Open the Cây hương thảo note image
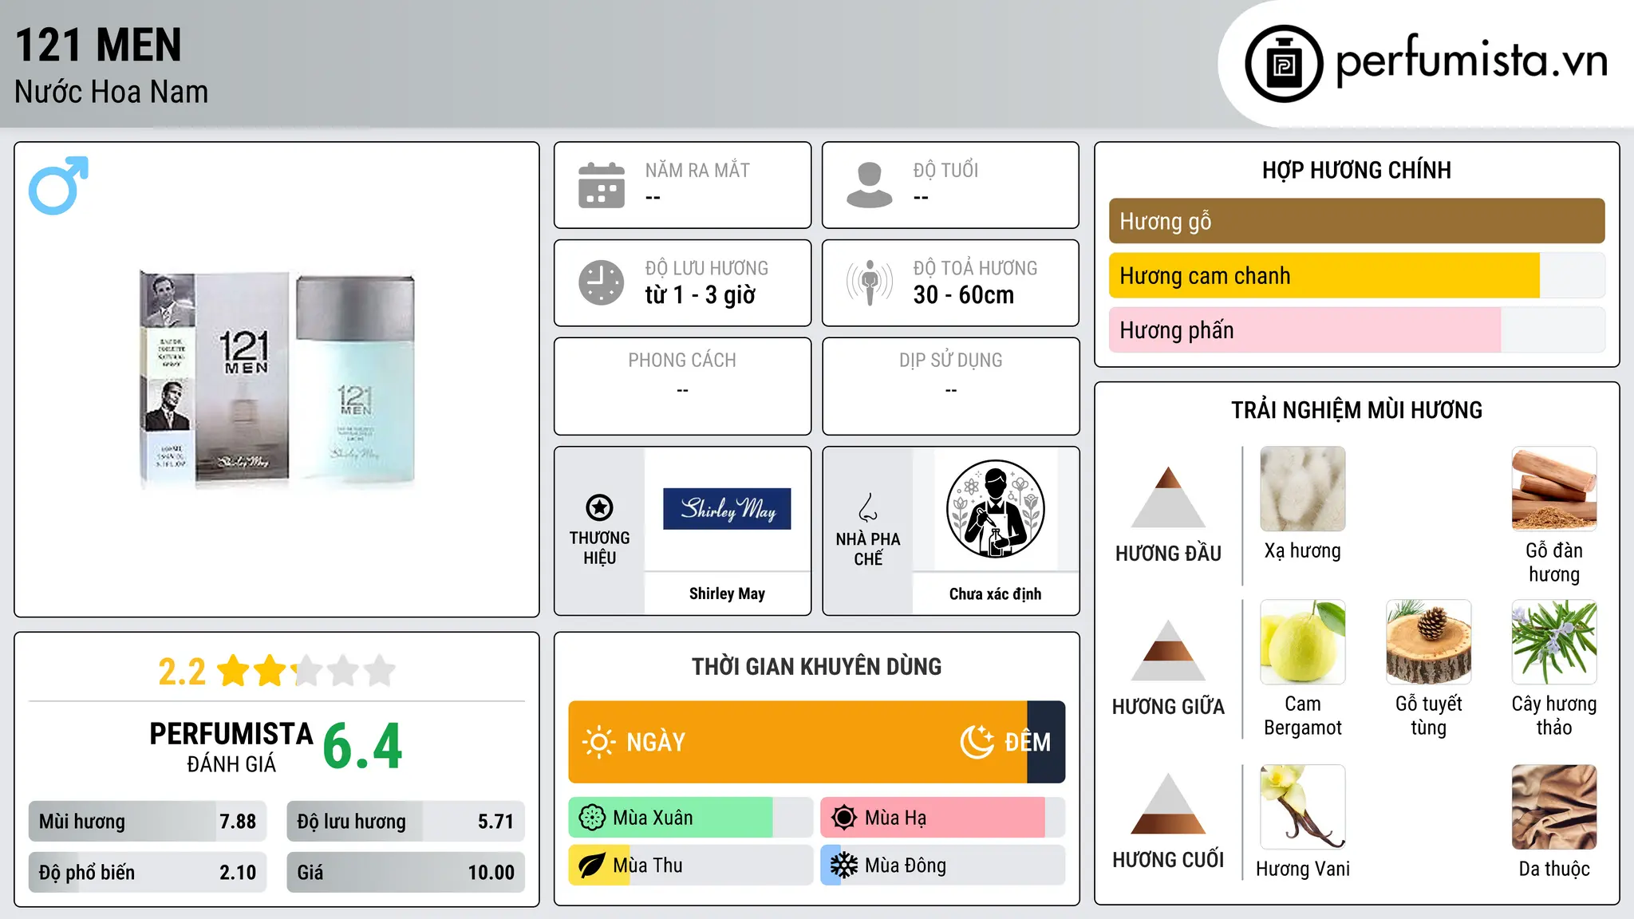The height and width of the screenshot is (919, 1634). (1554, 642)
